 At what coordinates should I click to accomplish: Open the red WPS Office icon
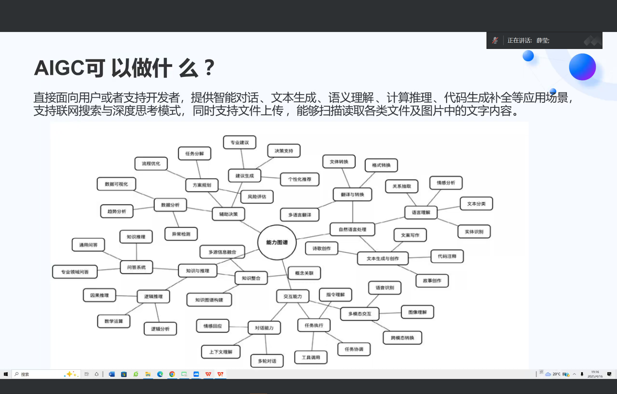pyautogui.click(x=208, y=374)
